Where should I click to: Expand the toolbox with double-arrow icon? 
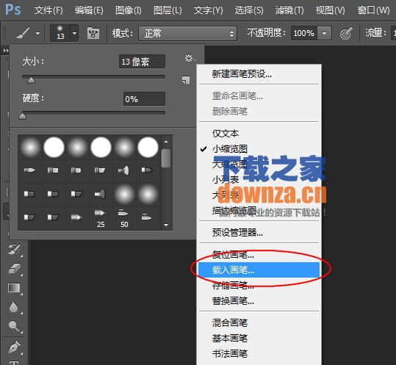point(6,51)
